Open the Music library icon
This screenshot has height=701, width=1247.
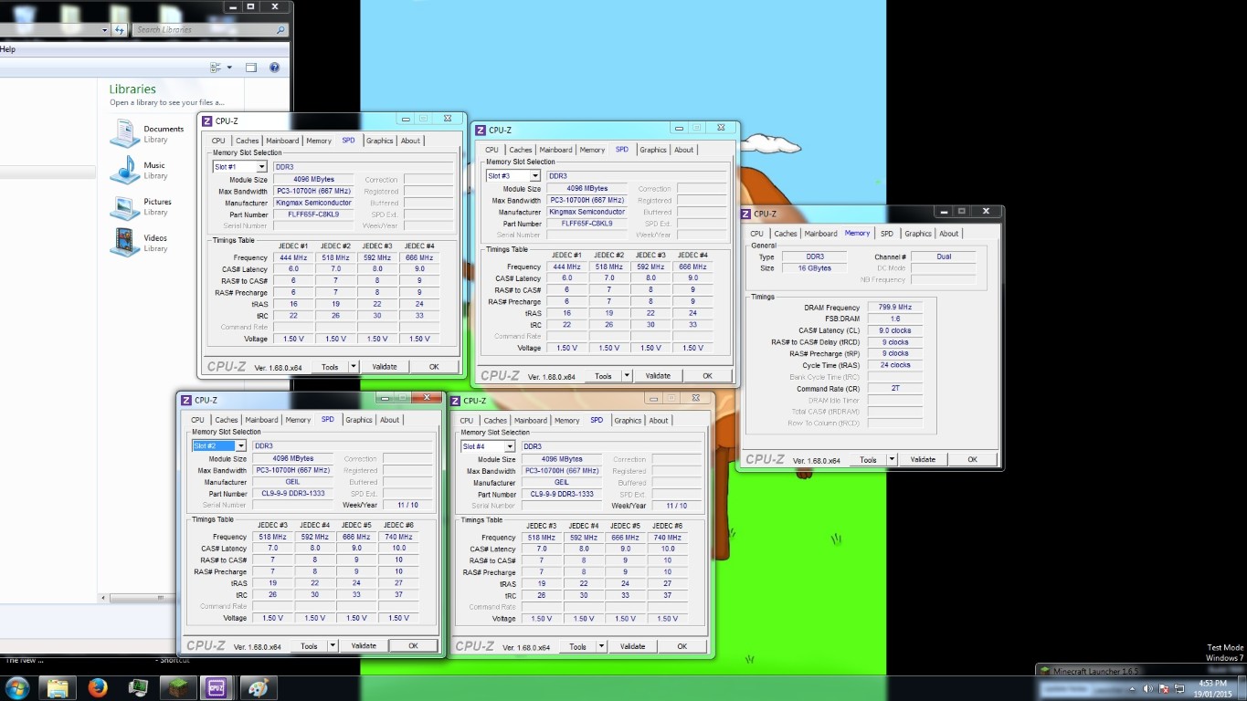[x=125, y=170]
